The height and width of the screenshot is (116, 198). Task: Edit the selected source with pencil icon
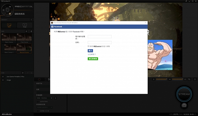[28, 73]
